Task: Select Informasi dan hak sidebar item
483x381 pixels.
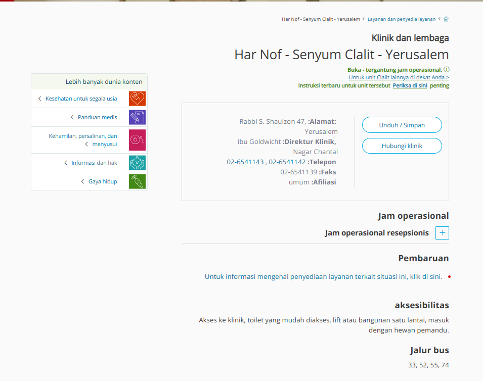Action: click(x=94, y=163)
